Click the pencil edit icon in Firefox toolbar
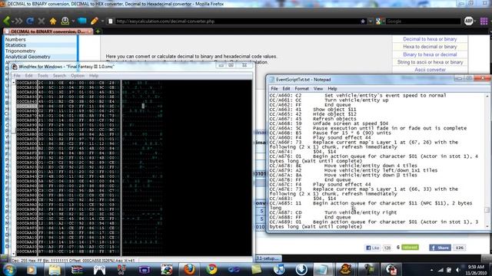Screen dimensions: 492x276 [94, 21]
